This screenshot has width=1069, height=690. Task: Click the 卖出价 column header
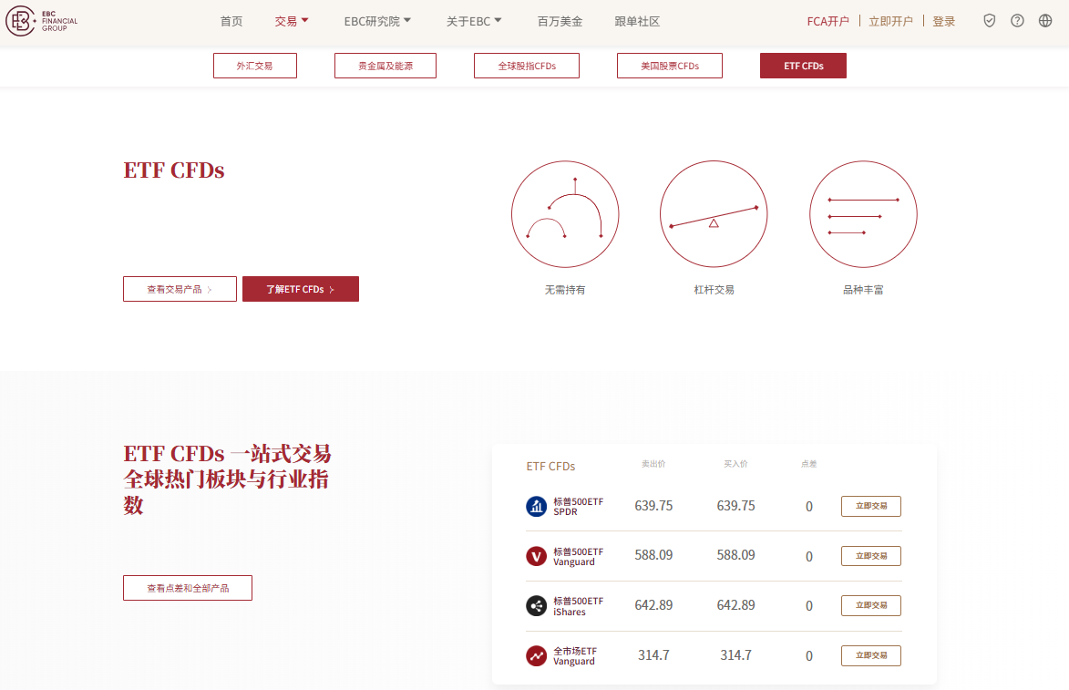tap(653, 464)
